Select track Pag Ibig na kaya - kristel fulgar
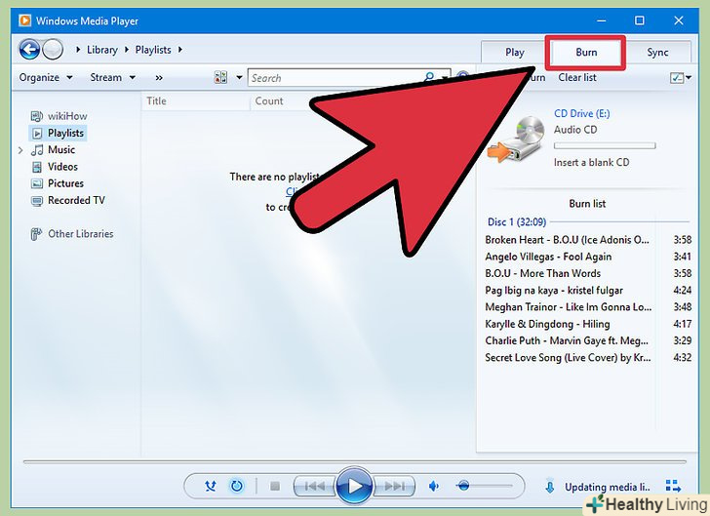 [588, 290]
